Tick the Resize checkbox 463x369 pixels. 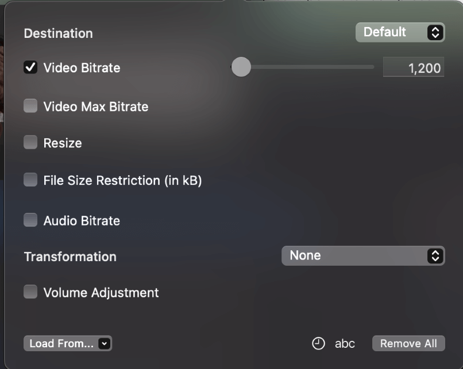(x=30, y=142)
